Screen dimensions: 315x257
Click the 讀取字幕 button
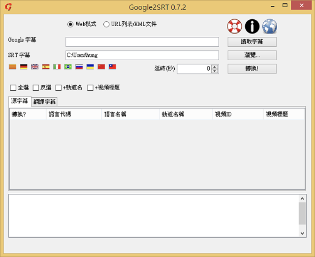point(252,42)
